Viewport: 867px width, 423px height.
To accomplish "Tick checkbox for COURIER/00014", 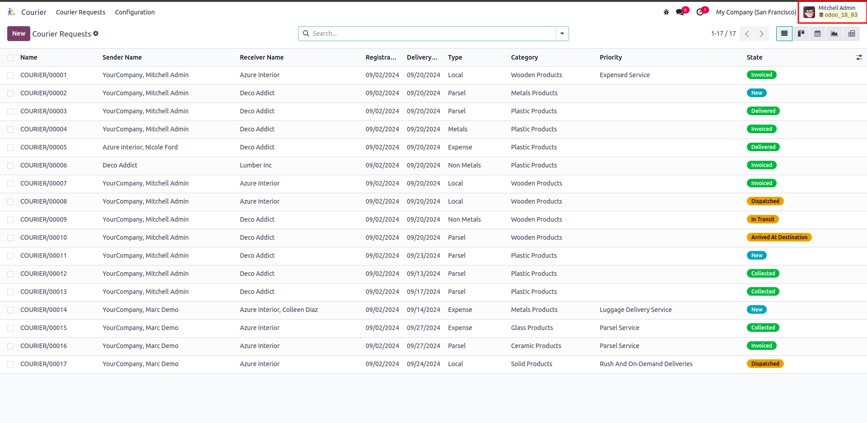I will [10, 310].
